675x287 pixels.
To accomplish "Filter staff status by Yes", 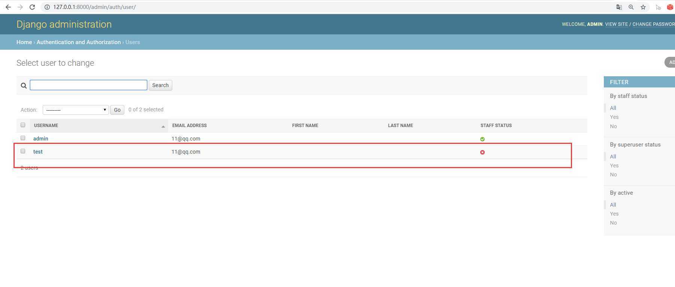I will 614,117.
